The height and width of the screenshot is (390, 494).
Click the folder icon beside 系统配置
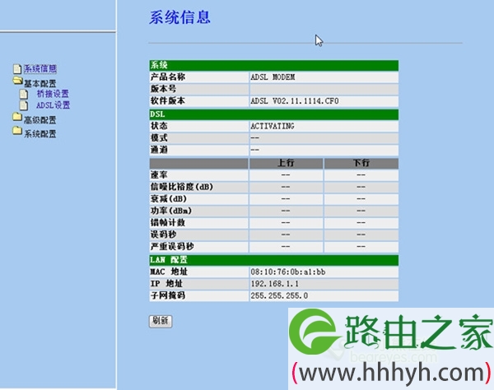coord(17,131)
